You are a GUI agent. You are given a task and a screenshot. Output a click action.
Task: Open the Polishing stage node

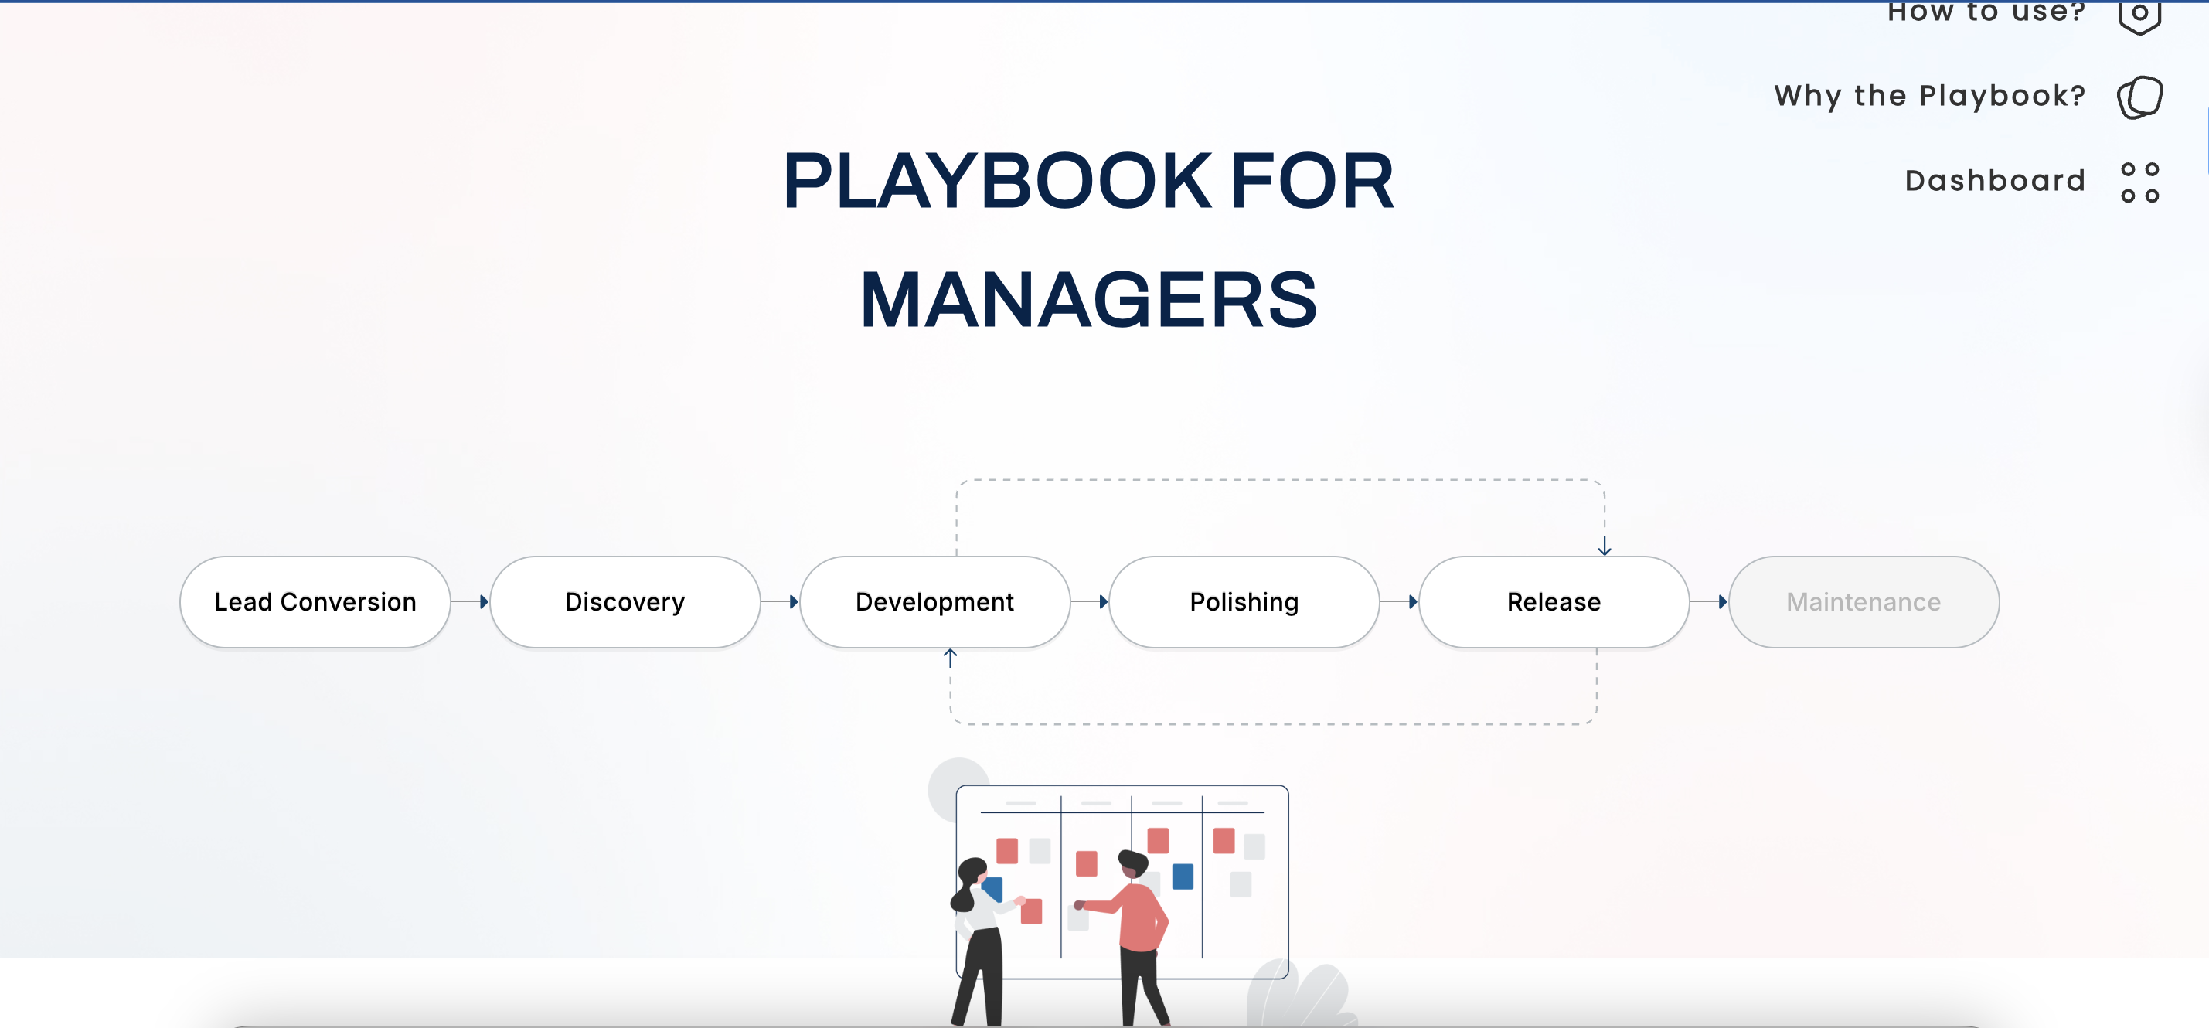coord(1244,601)
